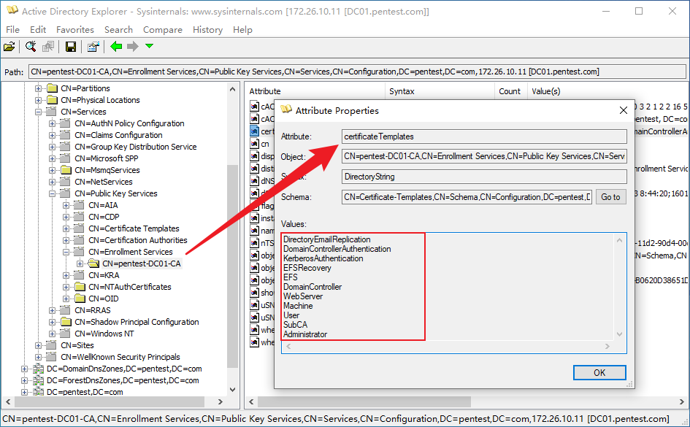Click the Search container magnifier icon
690x427 pixels.
coord(31,47)
